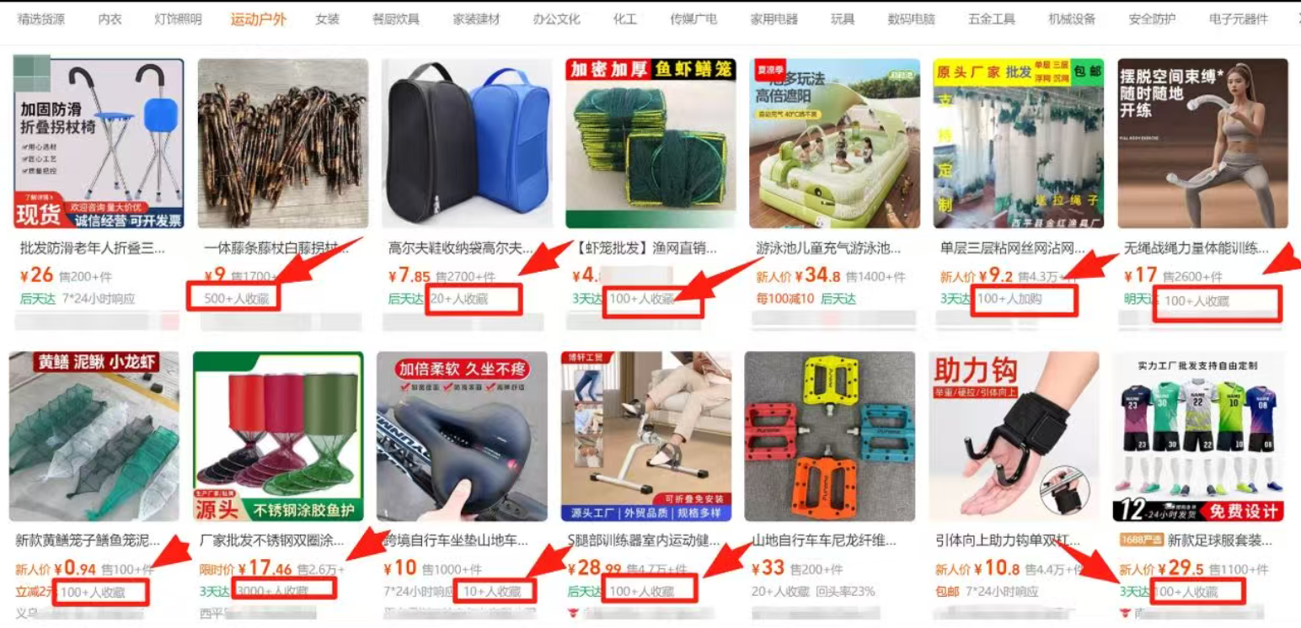Click the inflatable swimming pool thumbnail

point(834,143)
